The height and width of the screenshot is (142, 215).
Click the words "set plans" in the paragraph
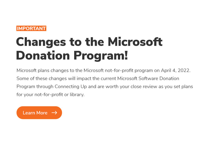click(x=184, y=87)
